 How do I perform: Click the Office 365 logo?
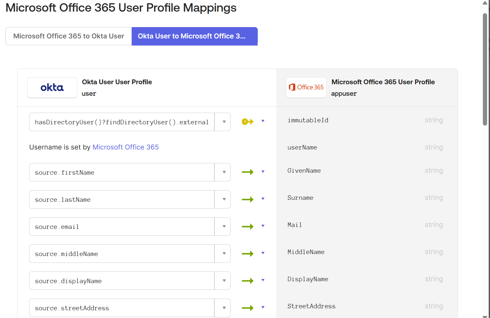coord(306,87)
